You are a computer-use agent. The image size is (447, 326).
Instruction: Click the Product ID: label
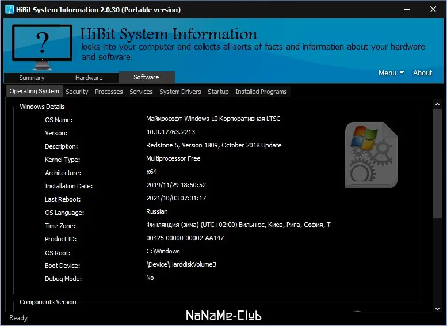pos(61,239)
